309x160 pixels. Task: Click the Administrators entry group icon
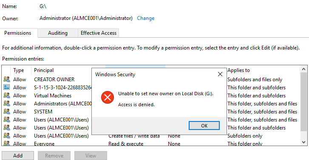[x=7, y=103]
